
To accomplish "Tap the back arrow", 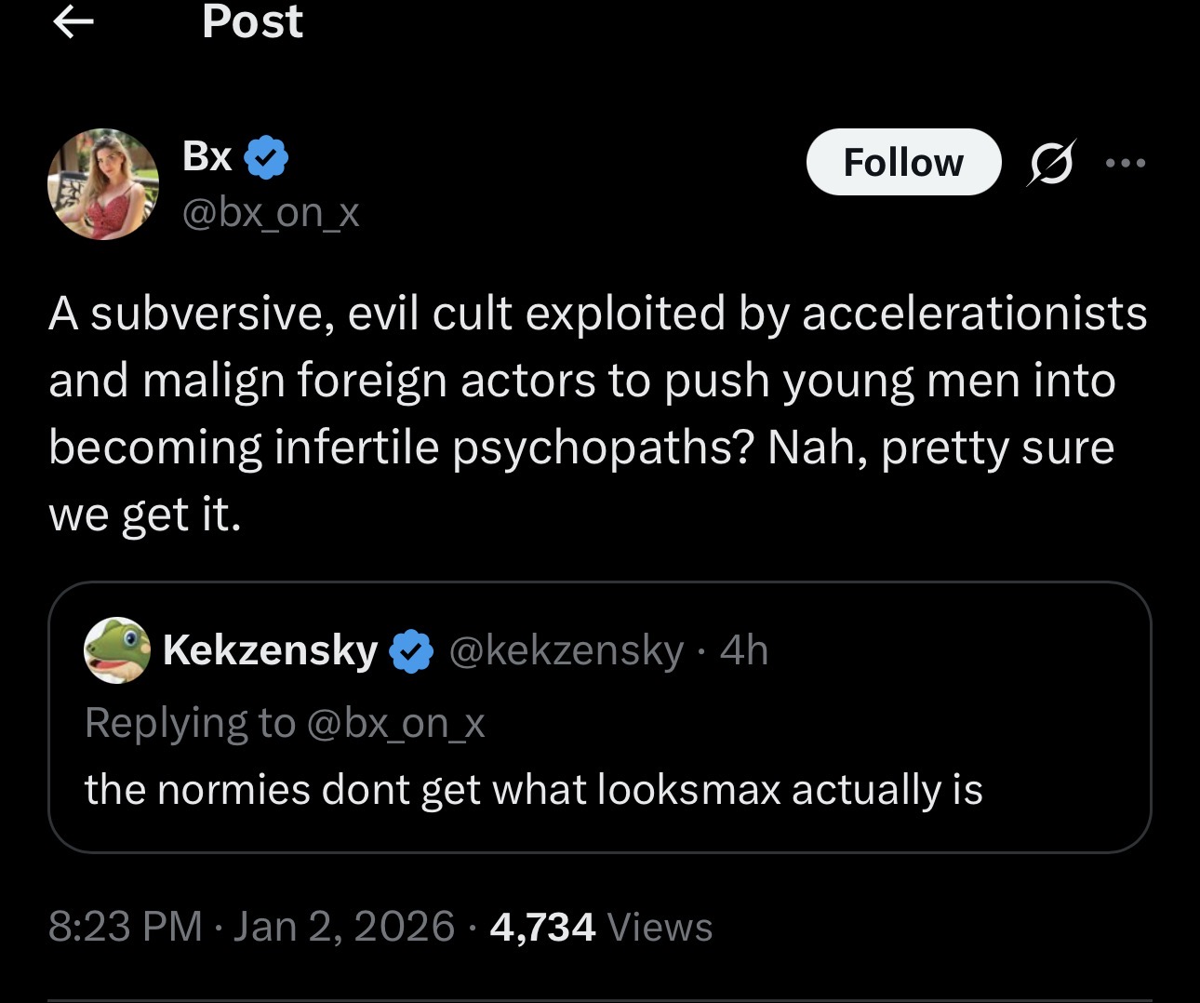I will coord(73,22).
